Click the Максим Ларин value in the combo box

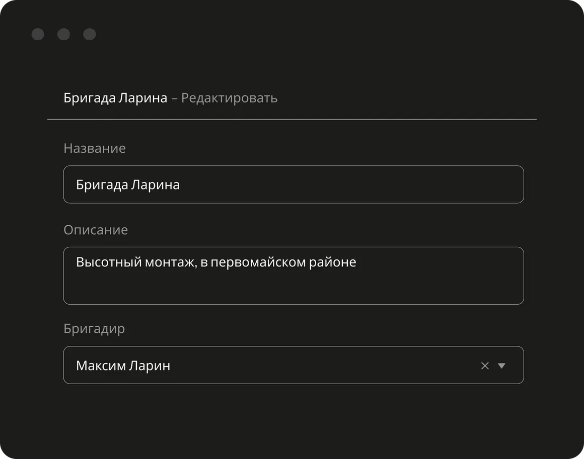pos(123,365)
